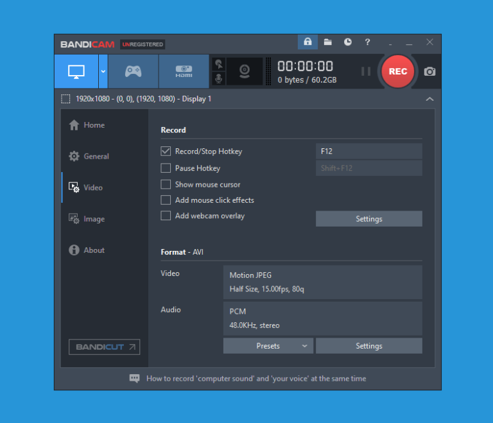This screenshot has height=423, width=493.
Task: Enable Add mouse click effects checkbox
Action: tap(166, 200)
